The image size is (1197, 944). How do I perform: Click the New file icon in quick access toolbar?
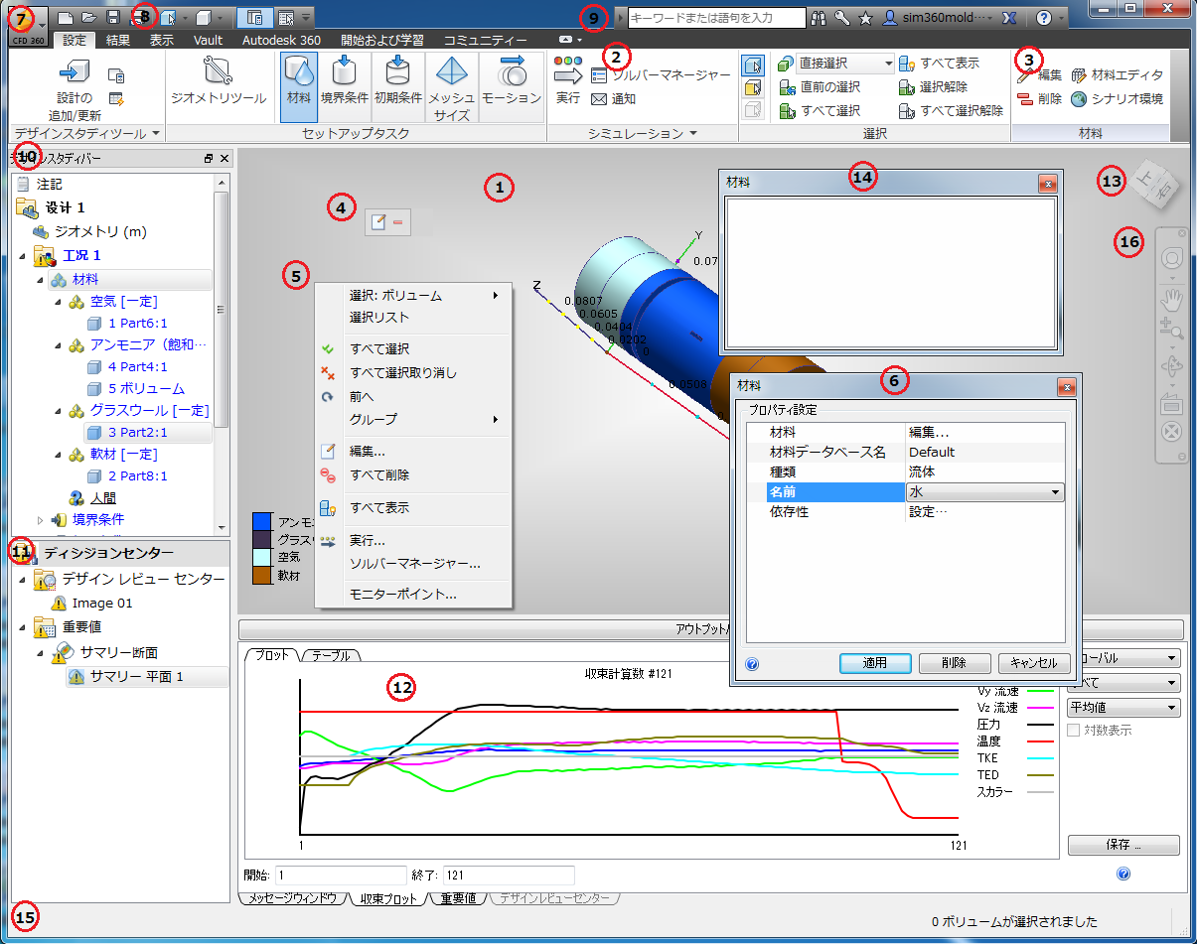pos(65,17)
